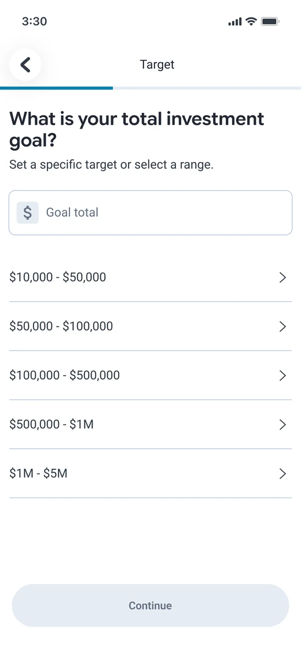Viewport: 301px width, 653px height.
Task: Click the onboarding progress bar
Action: coord(150,88)
